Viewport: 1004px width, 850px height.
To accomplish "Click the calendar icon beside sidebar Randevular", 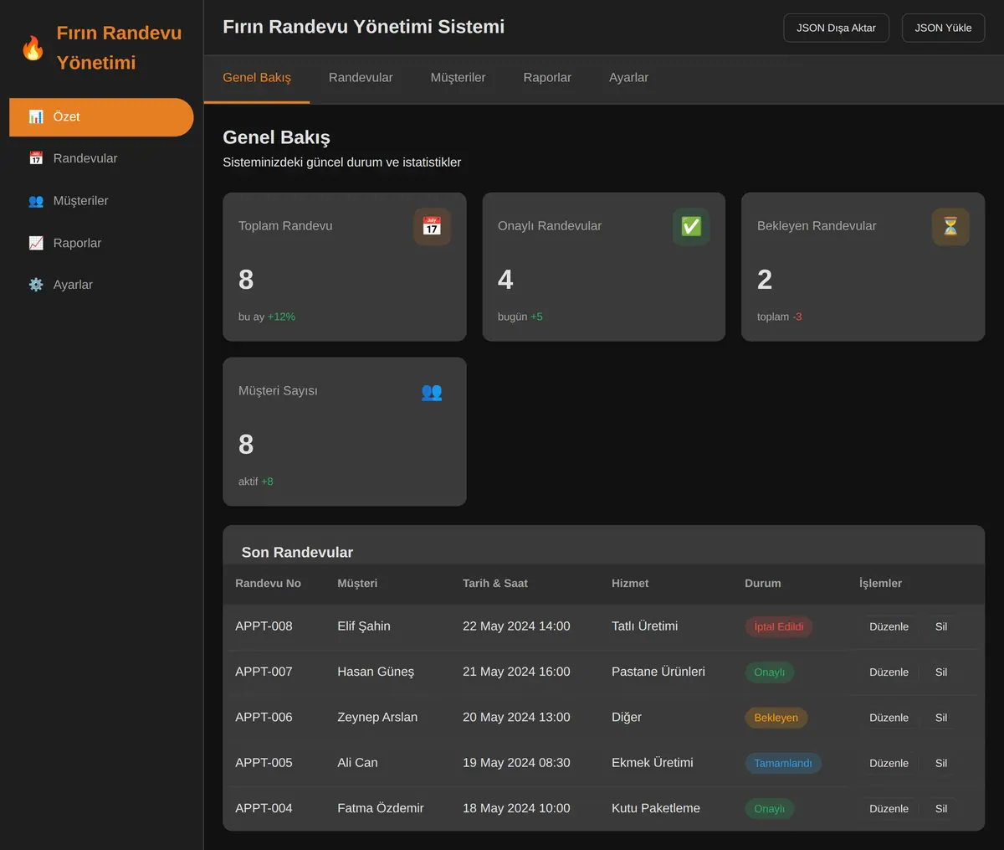I will tap(36, 158).
